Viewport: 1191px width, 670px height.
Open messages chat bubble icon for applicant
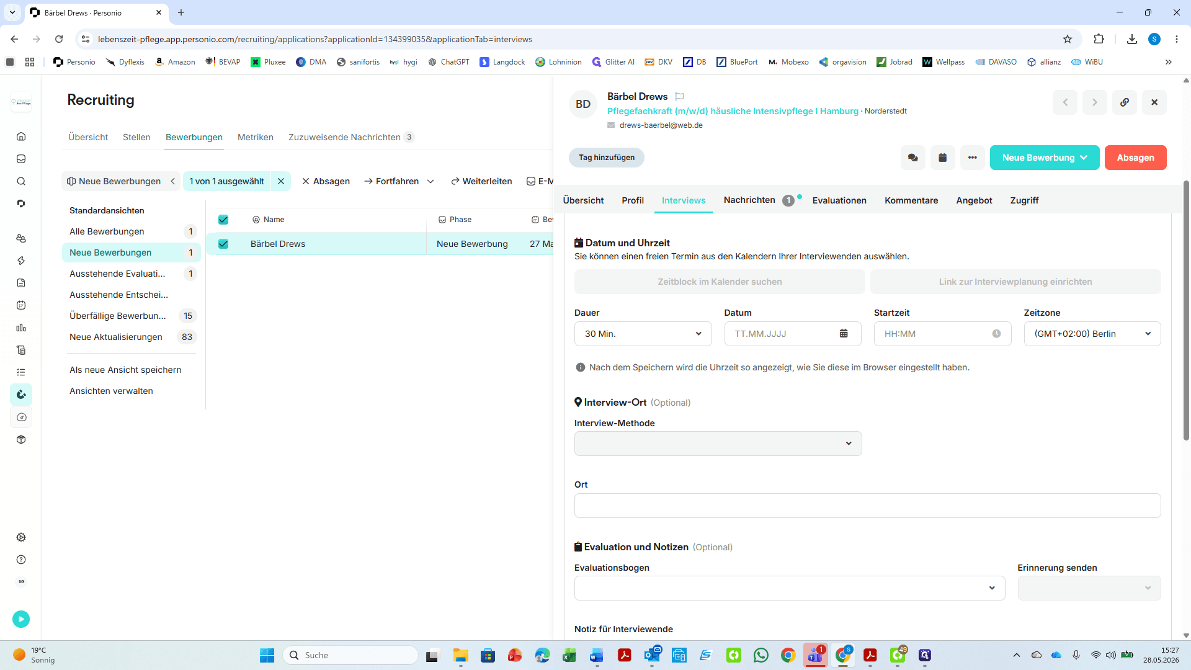click(913, 158)
